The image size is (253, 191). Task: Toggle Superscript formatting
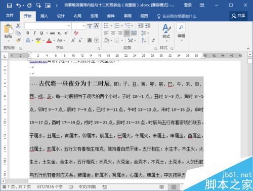66,33
